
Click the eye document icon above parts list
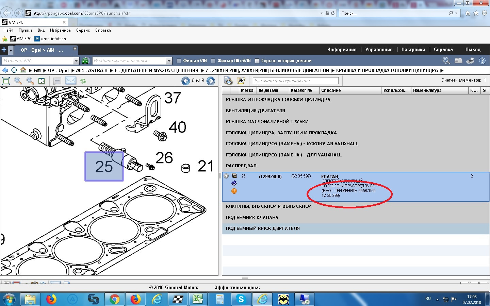coord(228,81)
